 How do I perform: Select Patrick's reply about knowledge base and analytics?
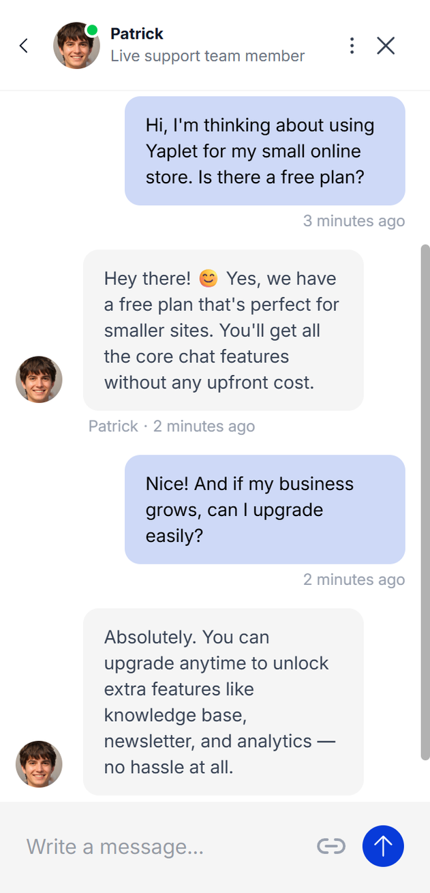[223, 702]
